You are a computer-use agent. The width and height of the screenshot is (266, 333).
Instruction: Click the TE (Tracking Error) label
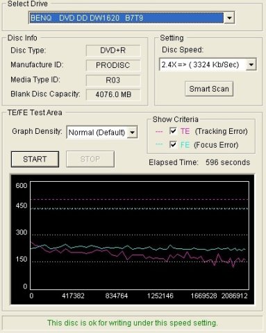(214, 131)
